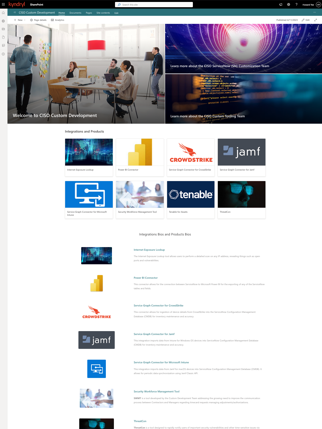This screenshot has height=429, width=322.
Task: Click the My files page icon in left rail
Action: [x=3, y=37]
